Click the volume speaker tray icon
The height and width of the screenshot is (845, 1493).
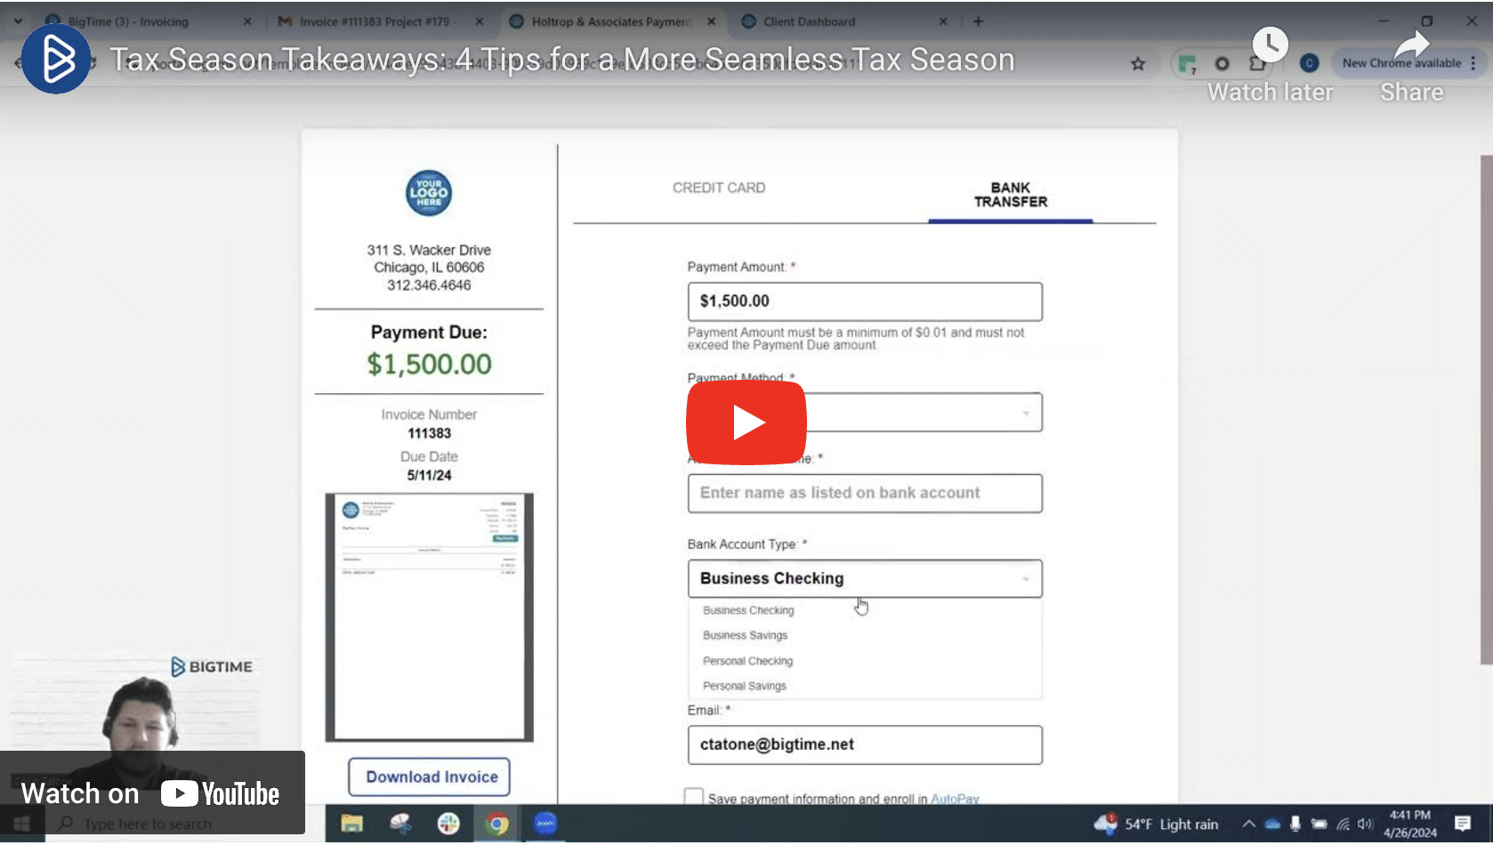[1365, 824]
